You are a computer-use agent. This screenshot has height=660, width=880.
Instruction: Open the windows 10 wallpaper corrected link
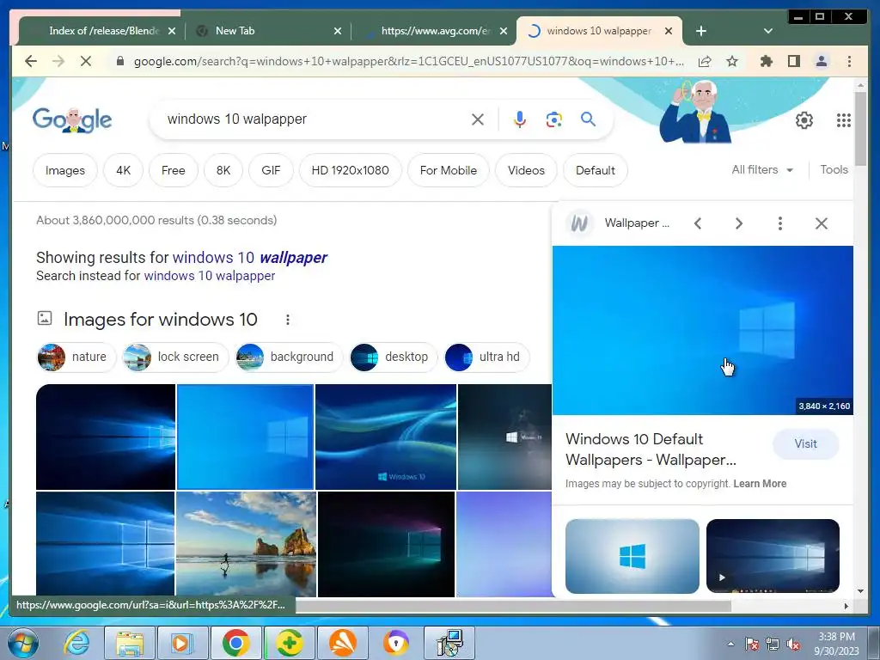(x=250, y=258)
